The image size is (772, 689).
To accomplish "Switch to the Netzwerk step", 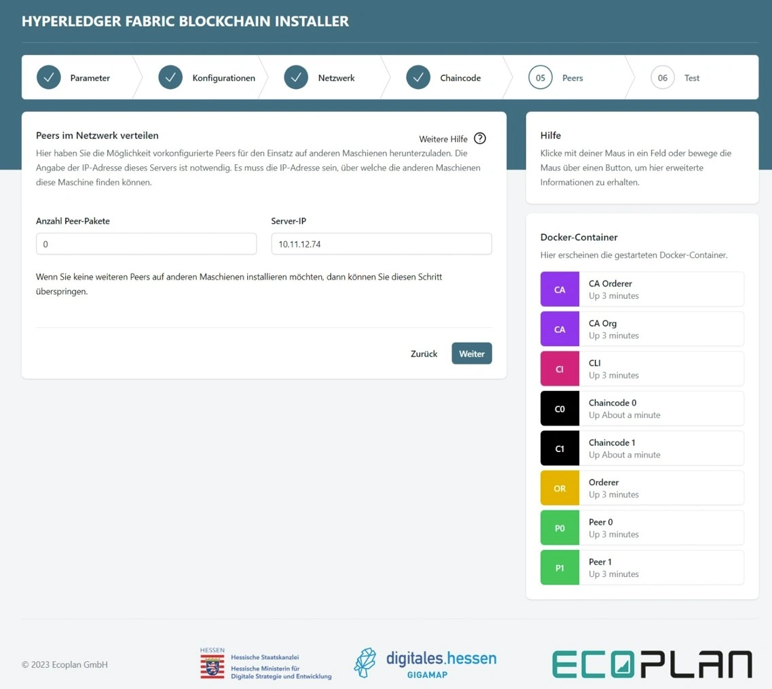I will pos(320,78).
